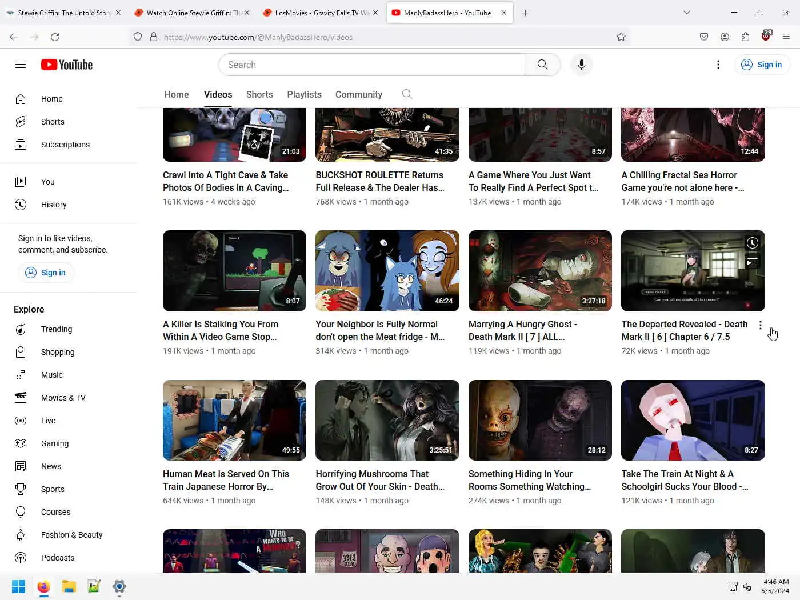Close the ManlyBadassHero YouTube tab
This screenshot has height=600, width=800.
pyautogui.click(x=504, y=13)
